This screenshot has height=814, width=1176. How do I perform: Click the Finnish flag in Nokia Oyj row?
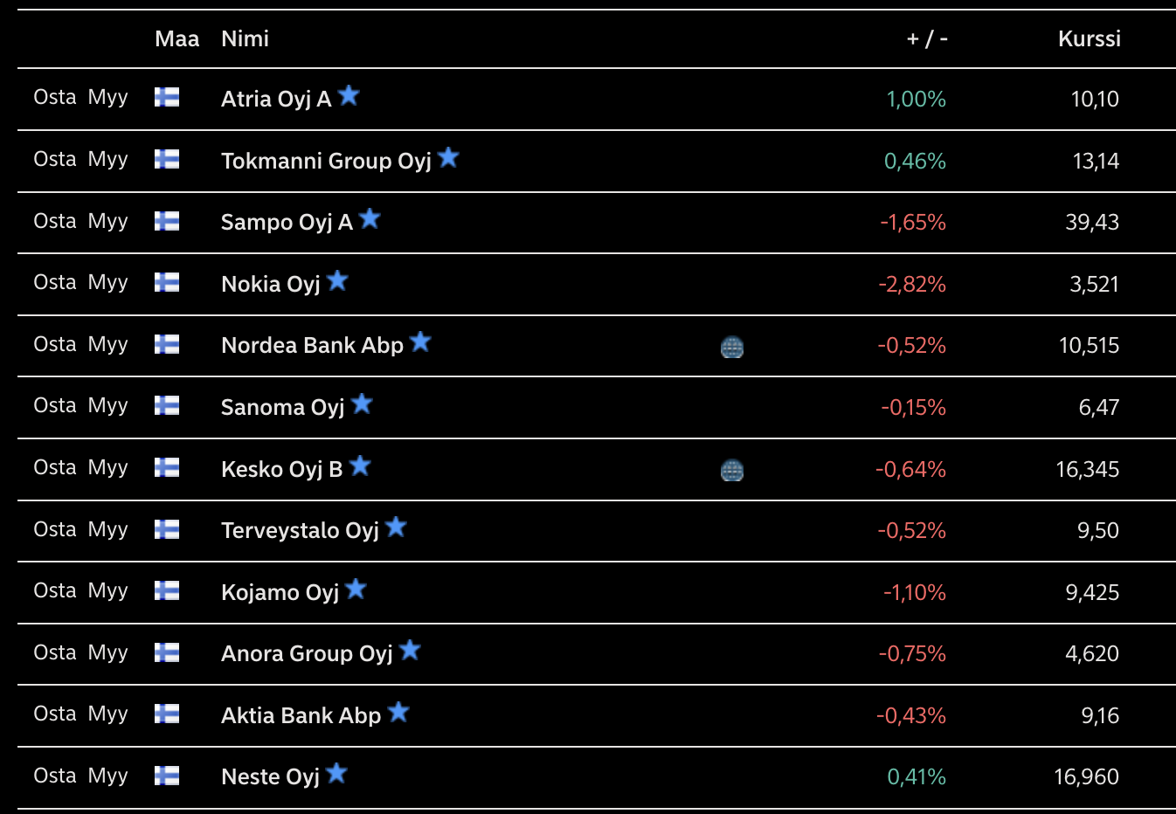click(x=167, y=282)
